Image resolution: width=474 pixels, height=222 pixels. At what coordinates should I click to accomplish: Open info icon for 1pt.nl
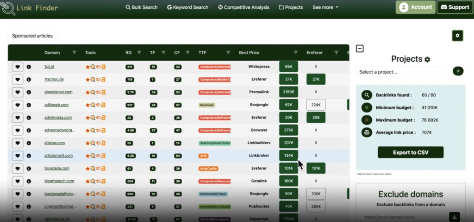tap(29, 67)
